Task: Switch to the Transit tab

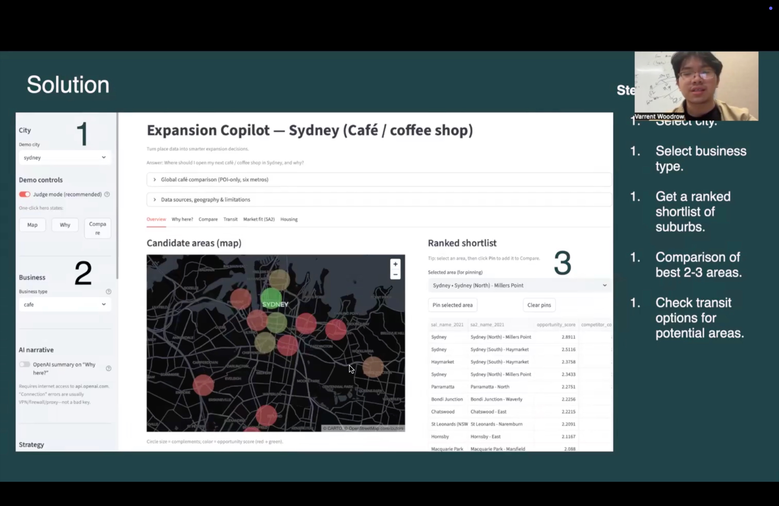Action: [x=230, y=219]
